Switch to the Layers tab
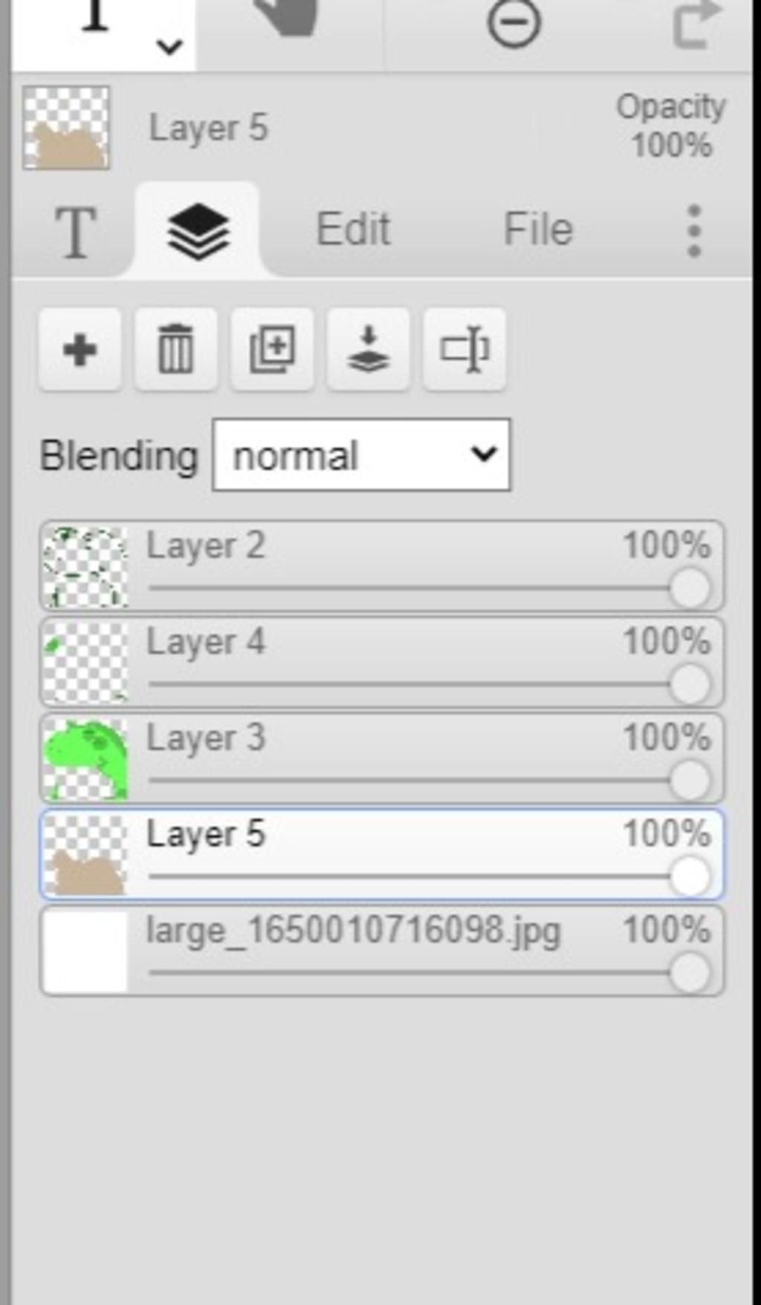This screenshot has height=1305, width=761. click(x=198, y=230)
